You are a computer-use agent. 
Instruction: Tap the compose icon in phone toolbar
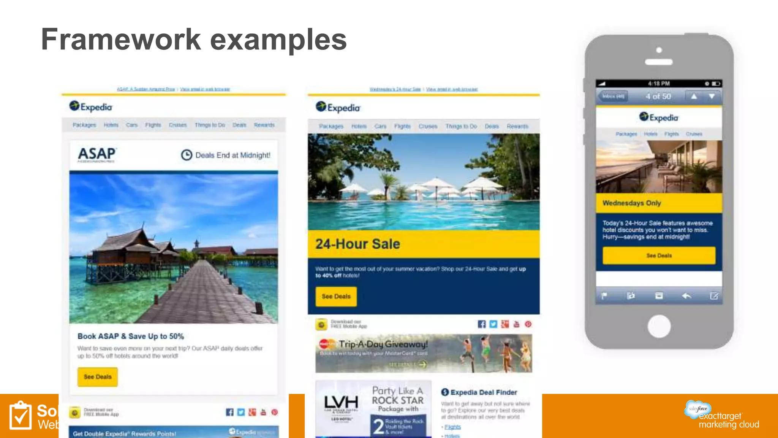point(714,296)
